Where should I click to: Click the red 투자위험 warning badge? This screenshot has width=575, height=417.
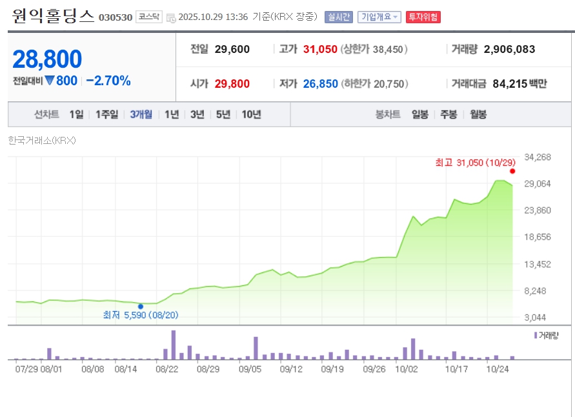point(423,17)
